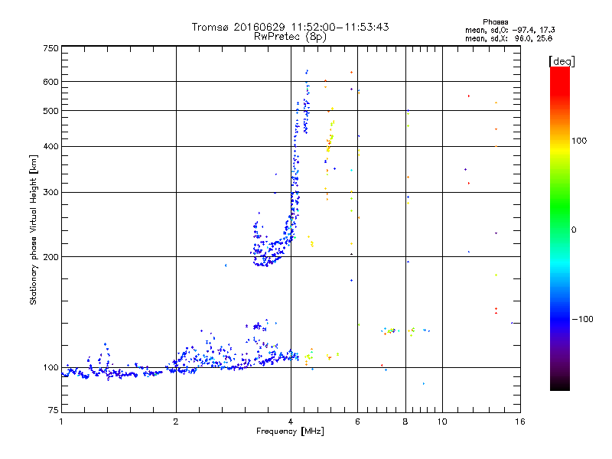Click the colorbar tick label "100"
Image resolution: width=612 pixels, height=459 pixels.
tap(579, 141)
